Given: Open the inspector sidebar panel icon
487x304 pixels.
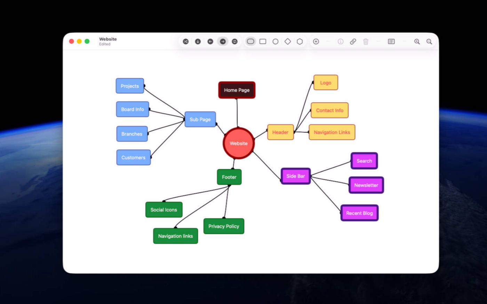Looking at the screenshot, I should (391, 41).
